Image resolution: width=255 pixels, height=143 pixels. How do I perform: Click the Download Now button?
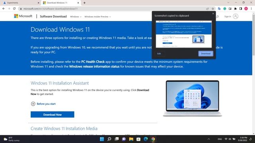coord(52,114)
